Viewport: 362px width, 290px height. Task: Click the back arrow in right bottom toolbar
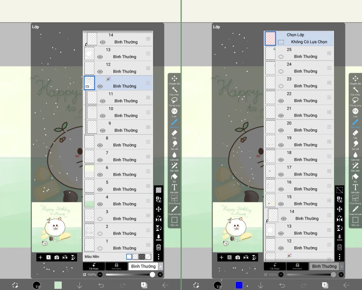click(x=346, y=285)
